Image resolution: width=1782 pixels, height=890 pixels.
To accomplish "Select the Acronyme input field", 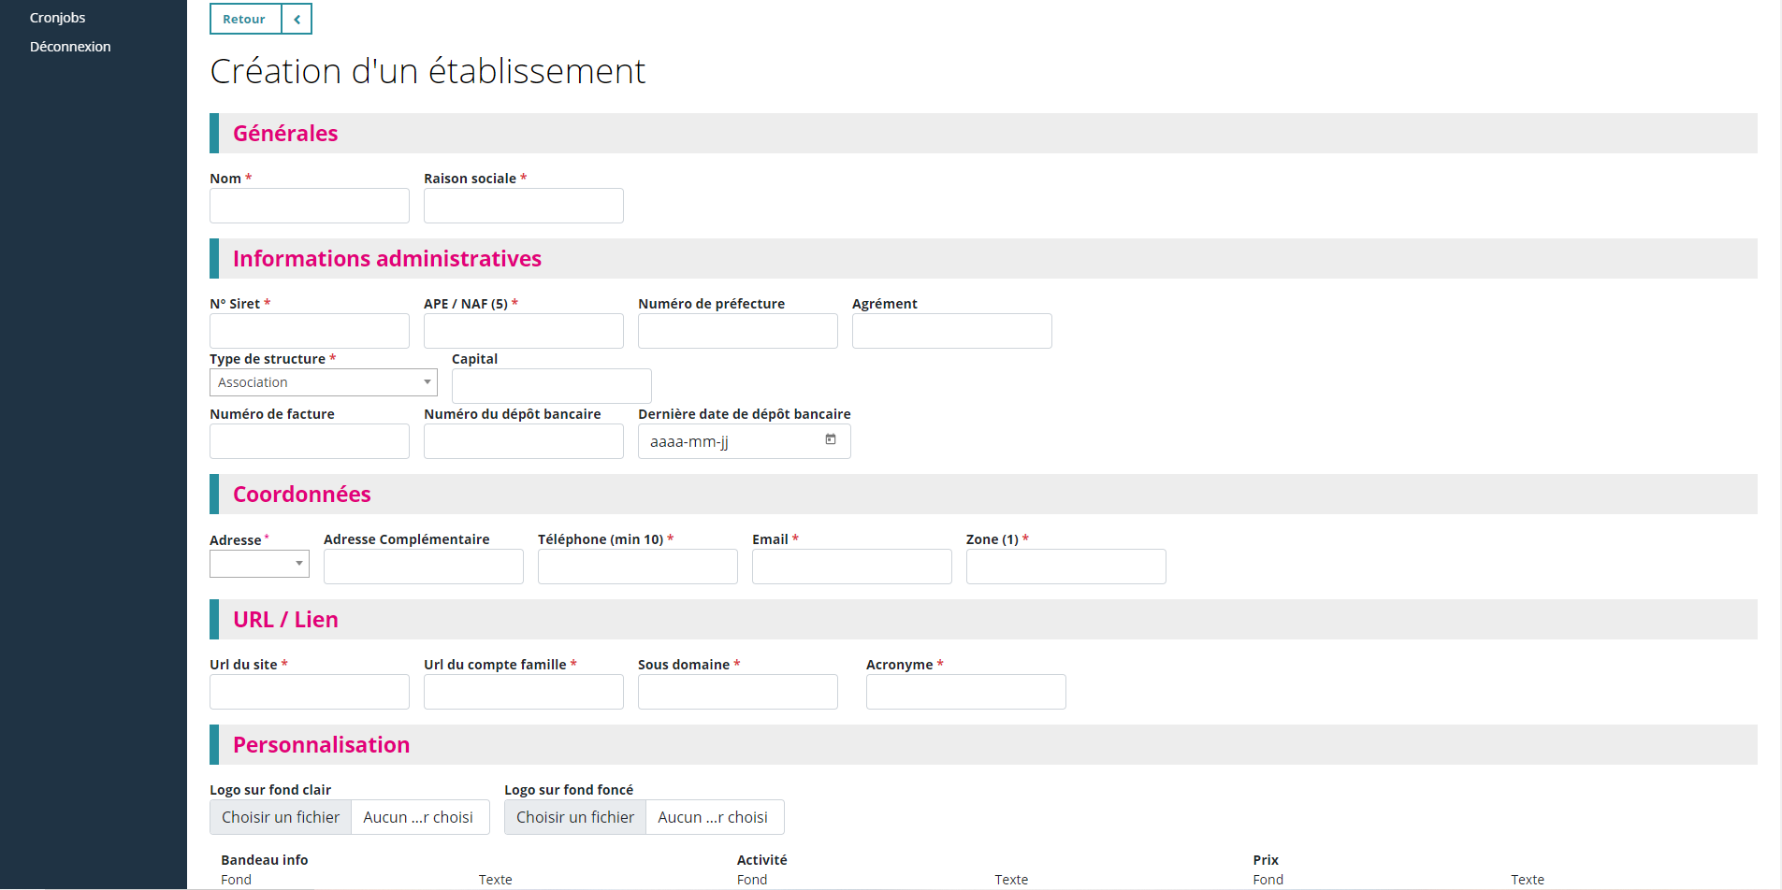I will tap(966, 692).
